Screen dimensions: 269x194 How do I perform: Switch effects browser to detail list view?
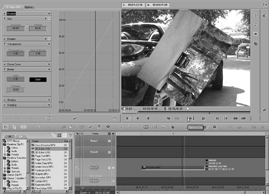65,135
